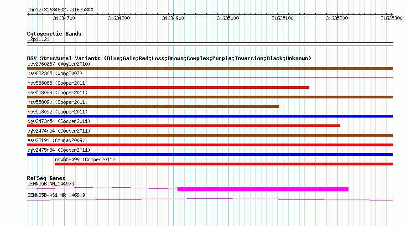
Task: Select the red nsv558088 loss bar
Action: (168, 87)
